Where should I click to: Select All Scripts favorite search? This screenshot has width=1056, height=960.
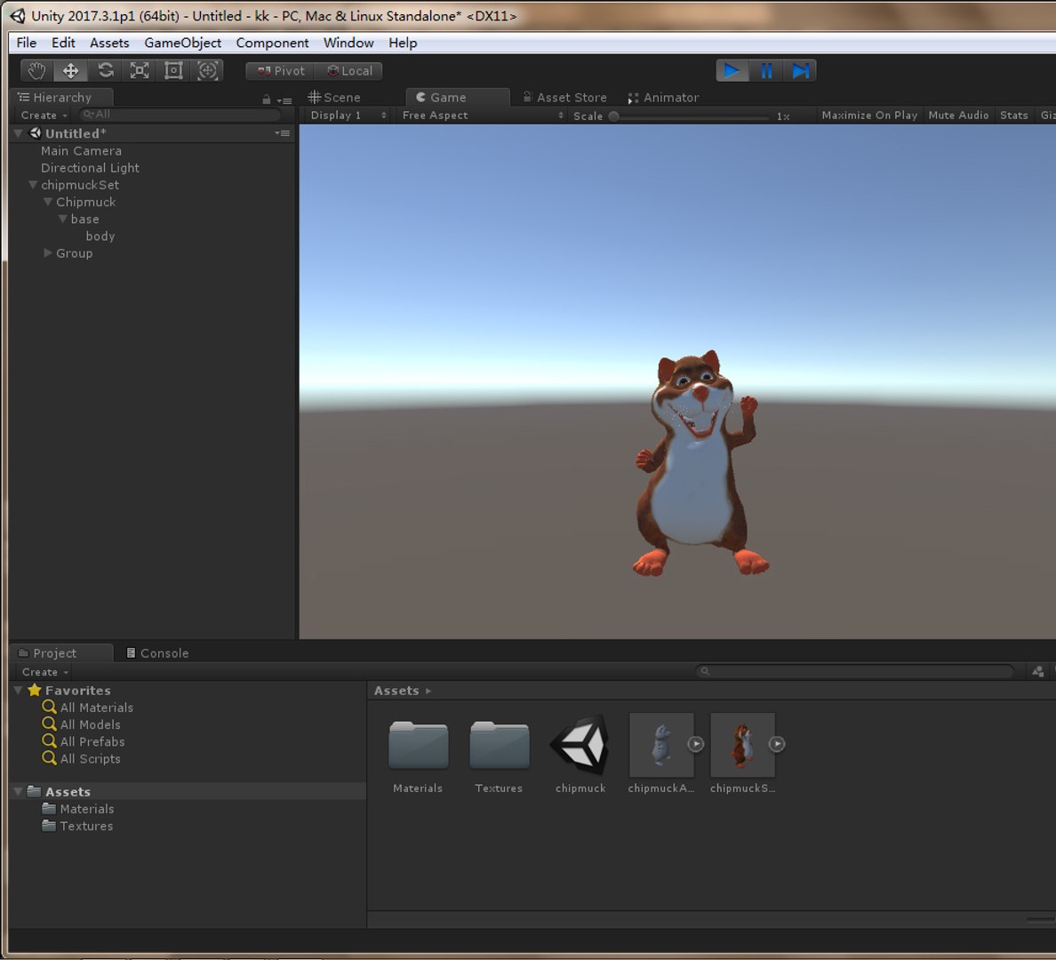click(82, 758)
